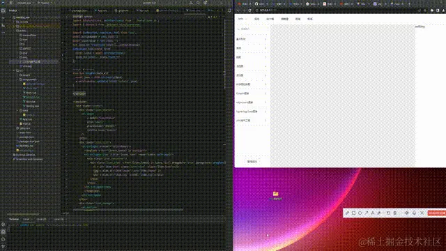446x251 pixels.
Task: Collapse the project root folder arrow
Action: [11, 17]
